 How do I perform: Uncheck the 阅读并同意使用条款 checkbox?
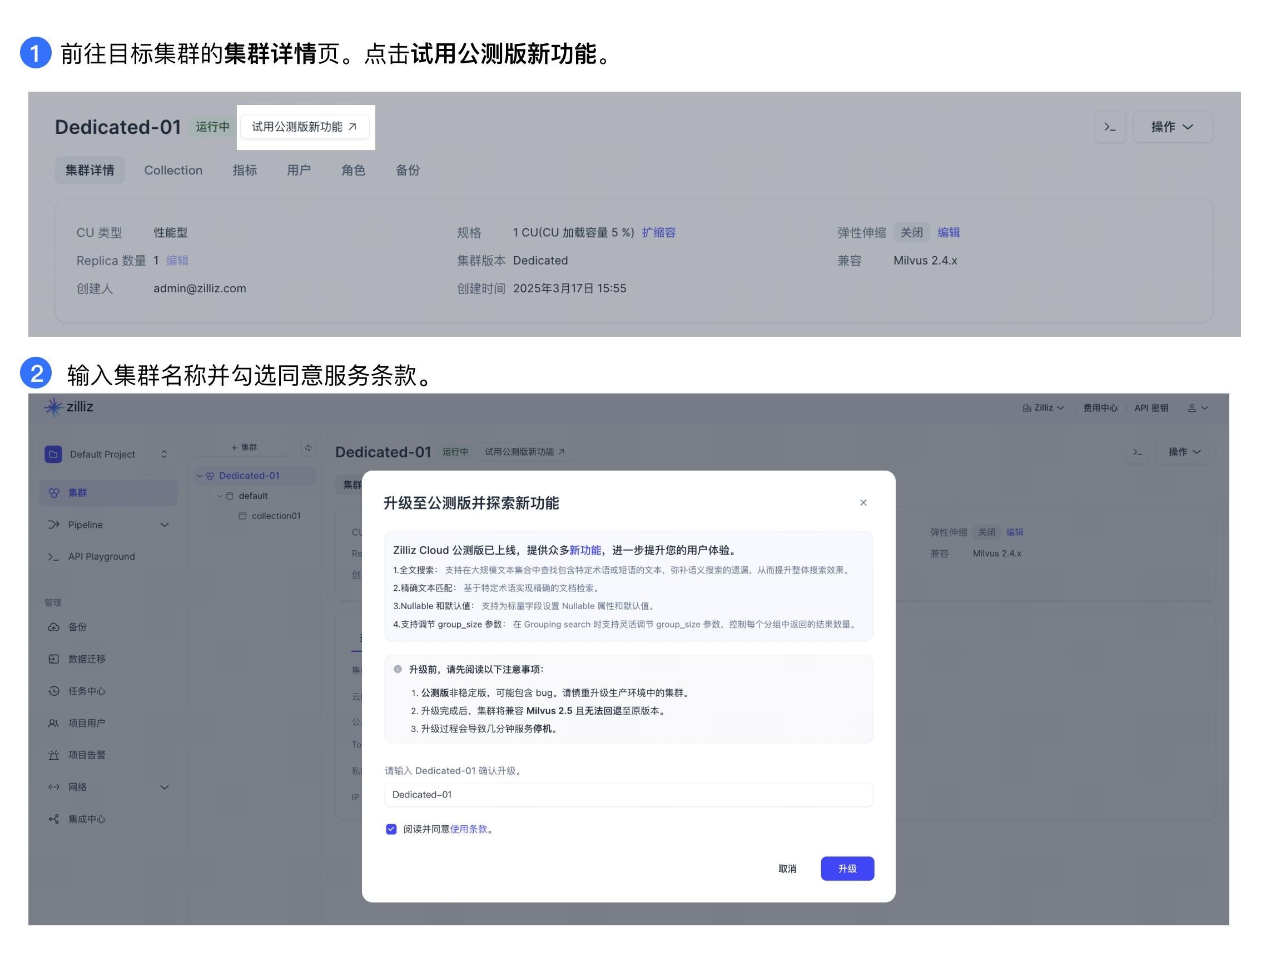[391, 829]
